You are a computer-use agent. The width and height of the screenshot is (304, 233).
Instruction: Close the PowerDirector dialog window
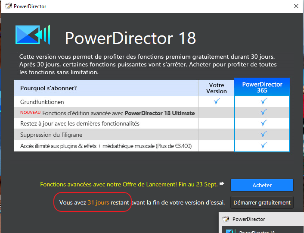tap(296, 6)
